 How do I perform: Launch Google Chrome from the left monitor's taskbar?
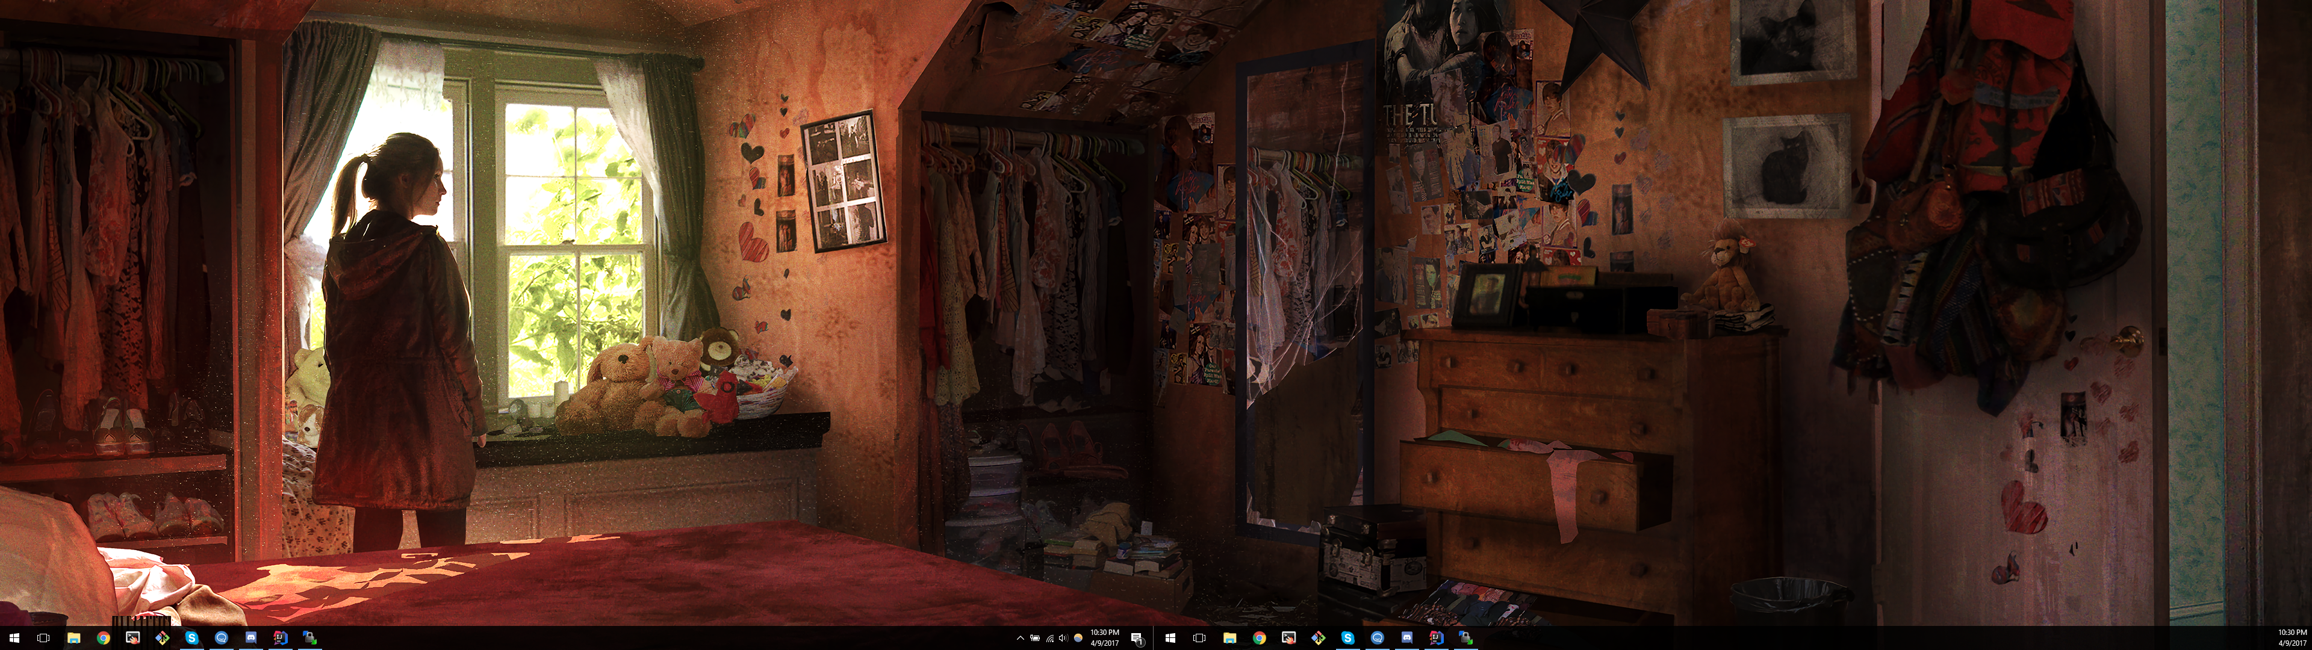click(x=103, y=639)
